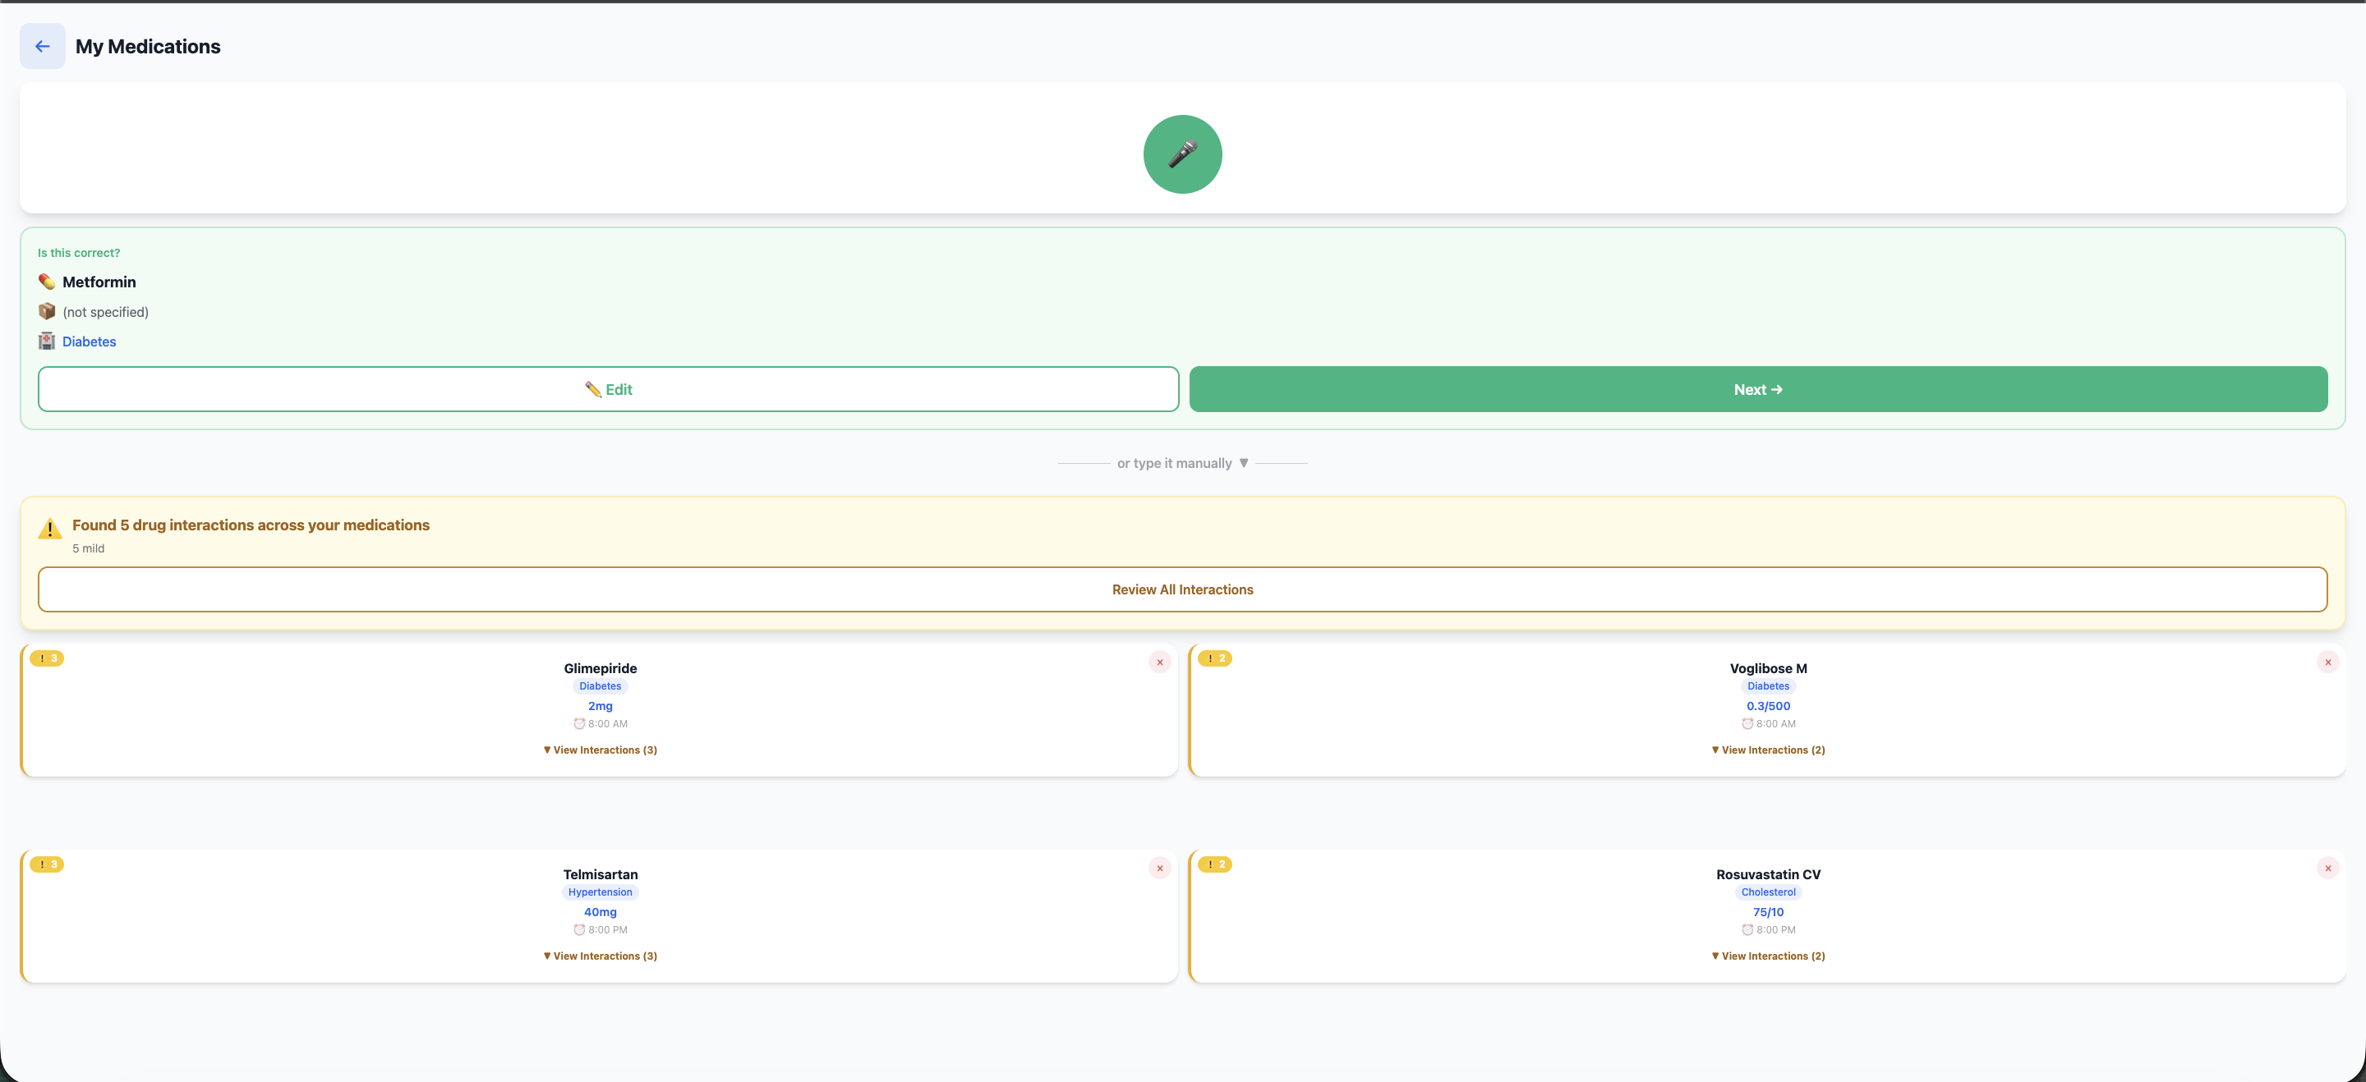2366x1082 pixels.
Task: Remove the Glimepiride medication card
Action: coord(1159,662)
